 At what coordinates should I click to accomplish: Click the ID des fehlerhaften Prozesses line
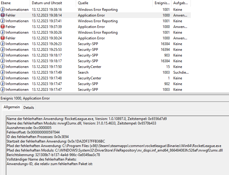tap(38, 137)
